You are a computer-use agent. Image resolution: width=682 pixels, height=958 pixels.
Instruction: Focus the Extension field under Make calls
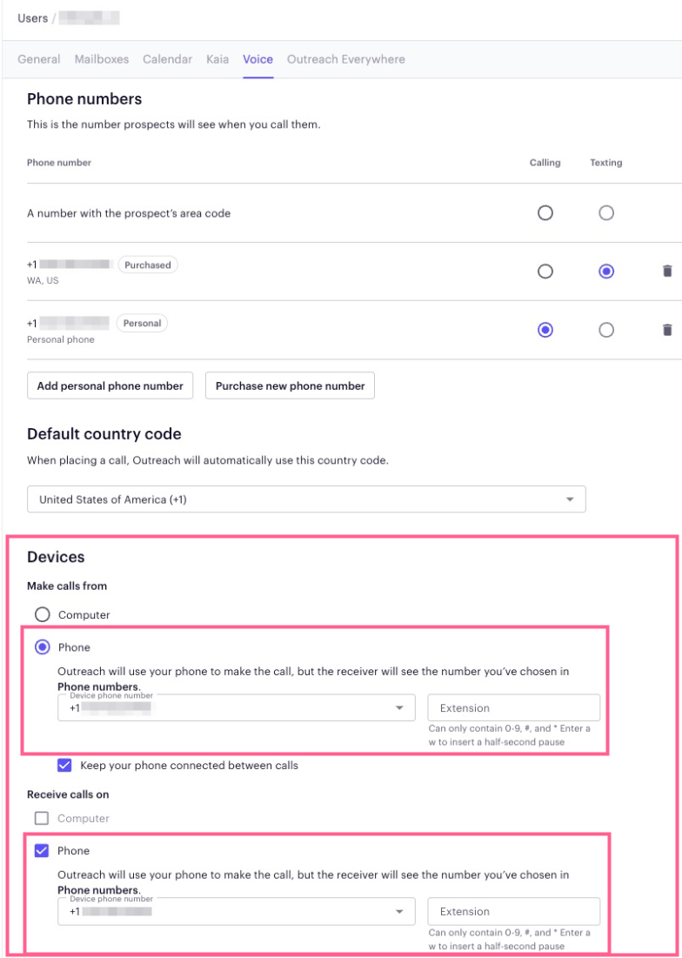click(x=513, y=707)
